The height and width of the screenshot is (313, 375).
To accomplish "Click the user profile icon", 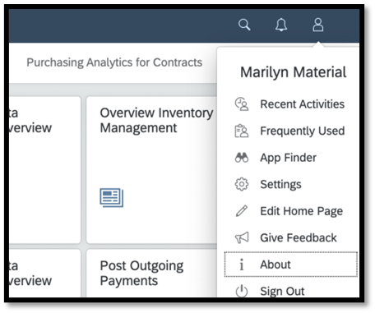I will [x=318, y=25].
